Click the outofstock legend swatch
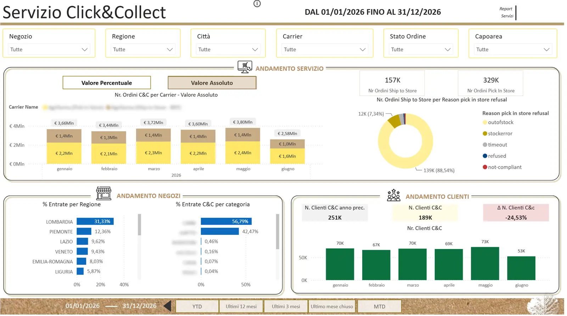The height and width of the screenshot is (316, 567). click(x=485, y=122)
